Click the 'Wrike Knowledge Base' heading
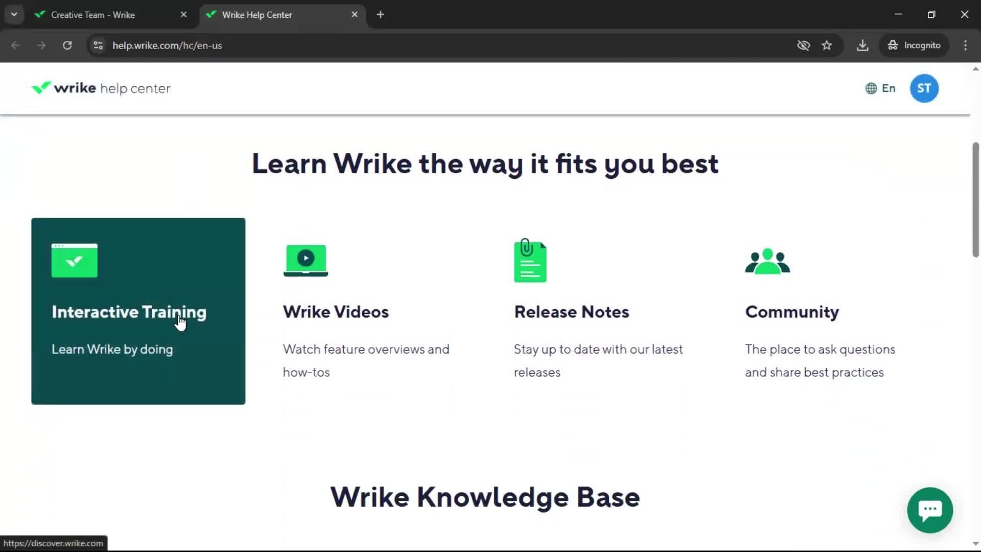 pyautogui.click(x=485, y=497)
